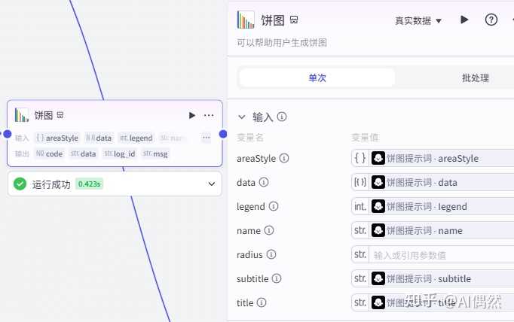
Task: Open the 饼图 node card more options menu
Action: (x=209, y=115)
